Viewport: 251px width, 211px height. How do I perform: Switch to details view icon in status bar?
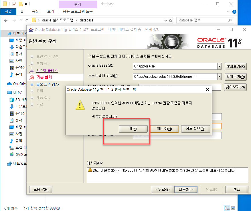pyautogui.click(x=227, y=208)
